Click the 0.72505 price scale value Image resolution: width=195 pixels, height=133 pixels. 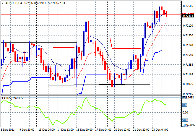tap(188, 6)
